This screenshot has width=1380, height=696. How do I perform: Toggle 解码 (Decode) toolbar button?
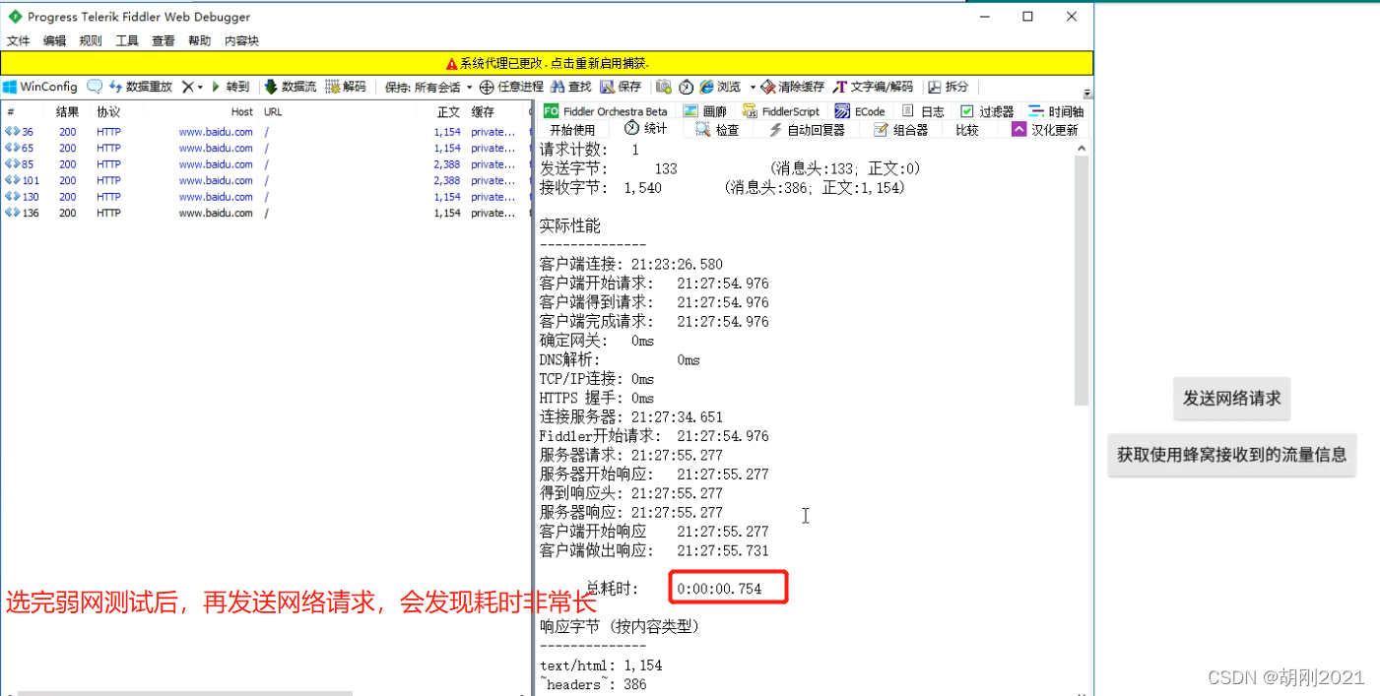[x=346, y=87]
